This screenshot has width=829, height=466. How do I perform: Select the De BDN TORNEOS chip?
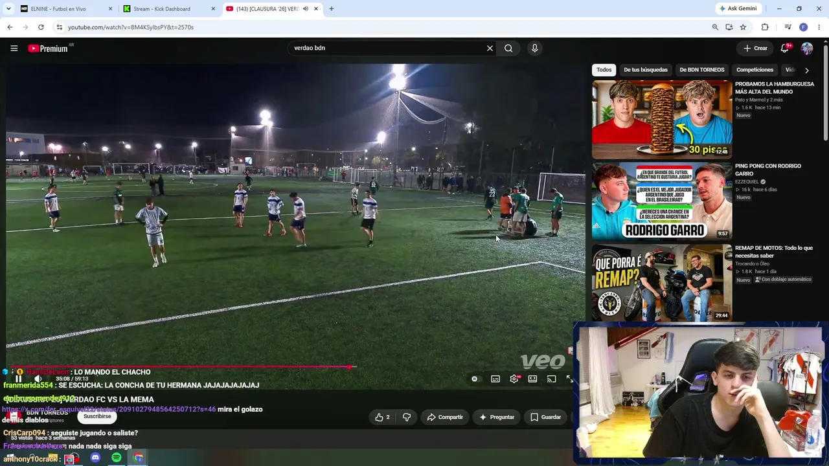coord(702,70)
